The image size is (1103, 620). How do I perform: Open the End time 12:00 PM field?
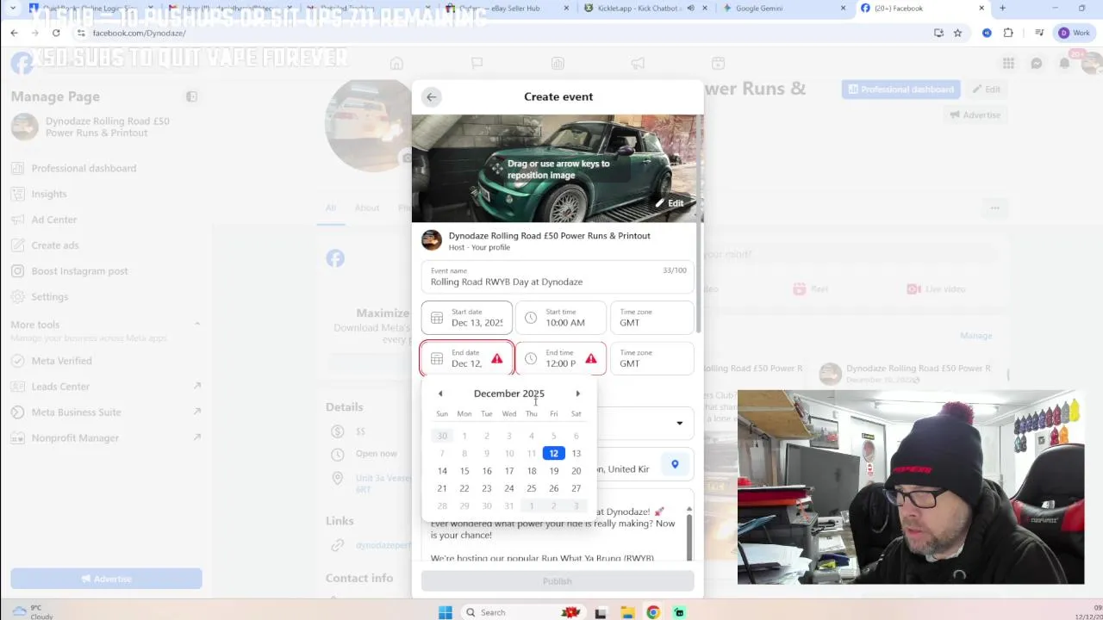560,358
